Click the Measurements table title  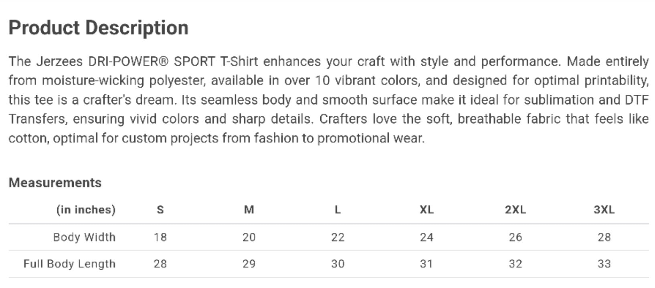(x=55, y=183)
